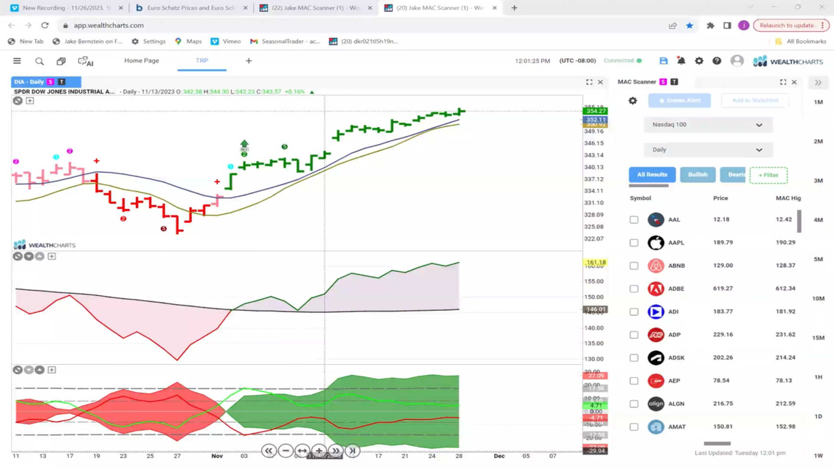Screen dimensions: 834x469
Task: Tick the ADSK row checkbox
Action: tap(634, 358)
